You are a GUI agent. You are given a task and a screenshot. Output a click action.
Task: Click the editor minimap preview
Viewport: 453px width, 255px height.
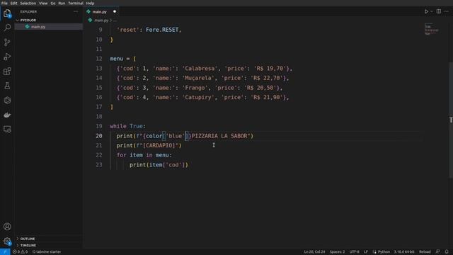(432, 29)
